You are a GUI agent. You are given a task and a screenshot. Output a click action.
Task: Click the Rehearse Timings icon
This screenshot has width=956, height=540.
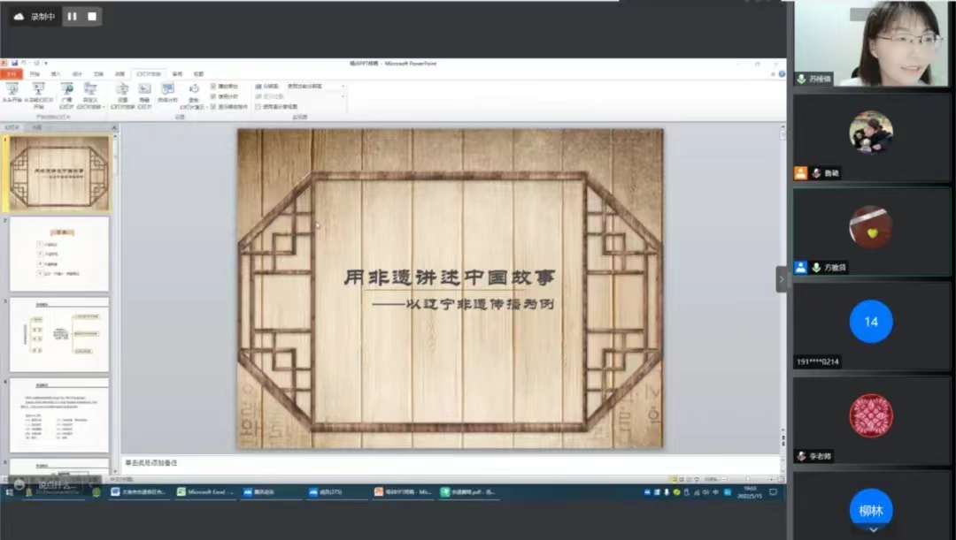(167, 89)
